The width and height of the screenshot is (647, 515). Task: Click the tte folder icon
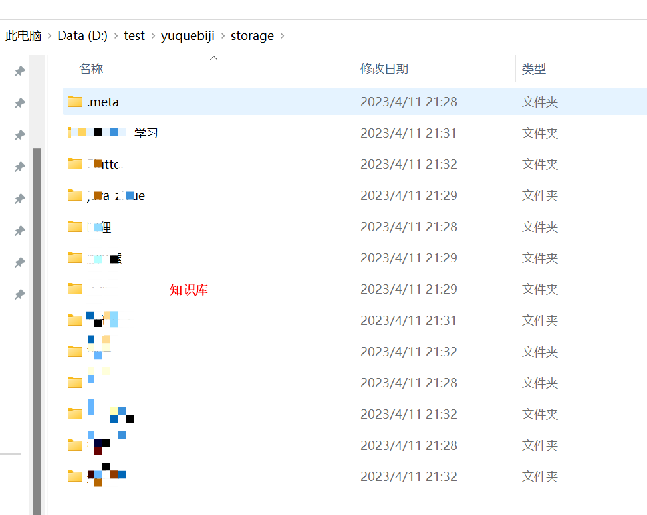pyautogui.click(x=74, y=163)
